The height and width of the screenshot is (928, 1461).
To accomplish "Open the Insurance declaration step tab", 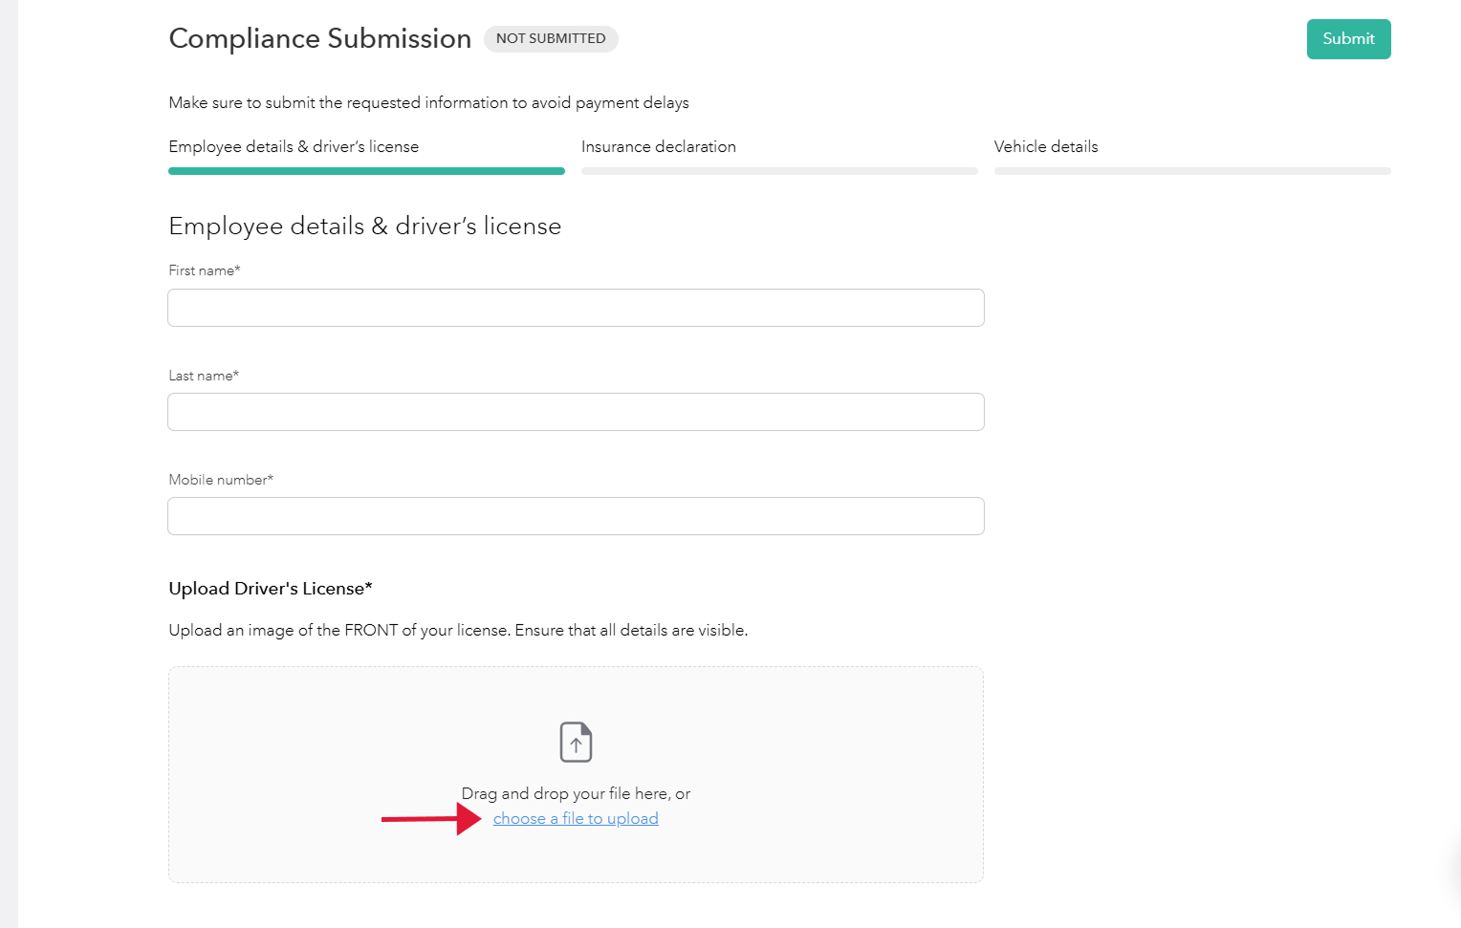I will [658, 146].
